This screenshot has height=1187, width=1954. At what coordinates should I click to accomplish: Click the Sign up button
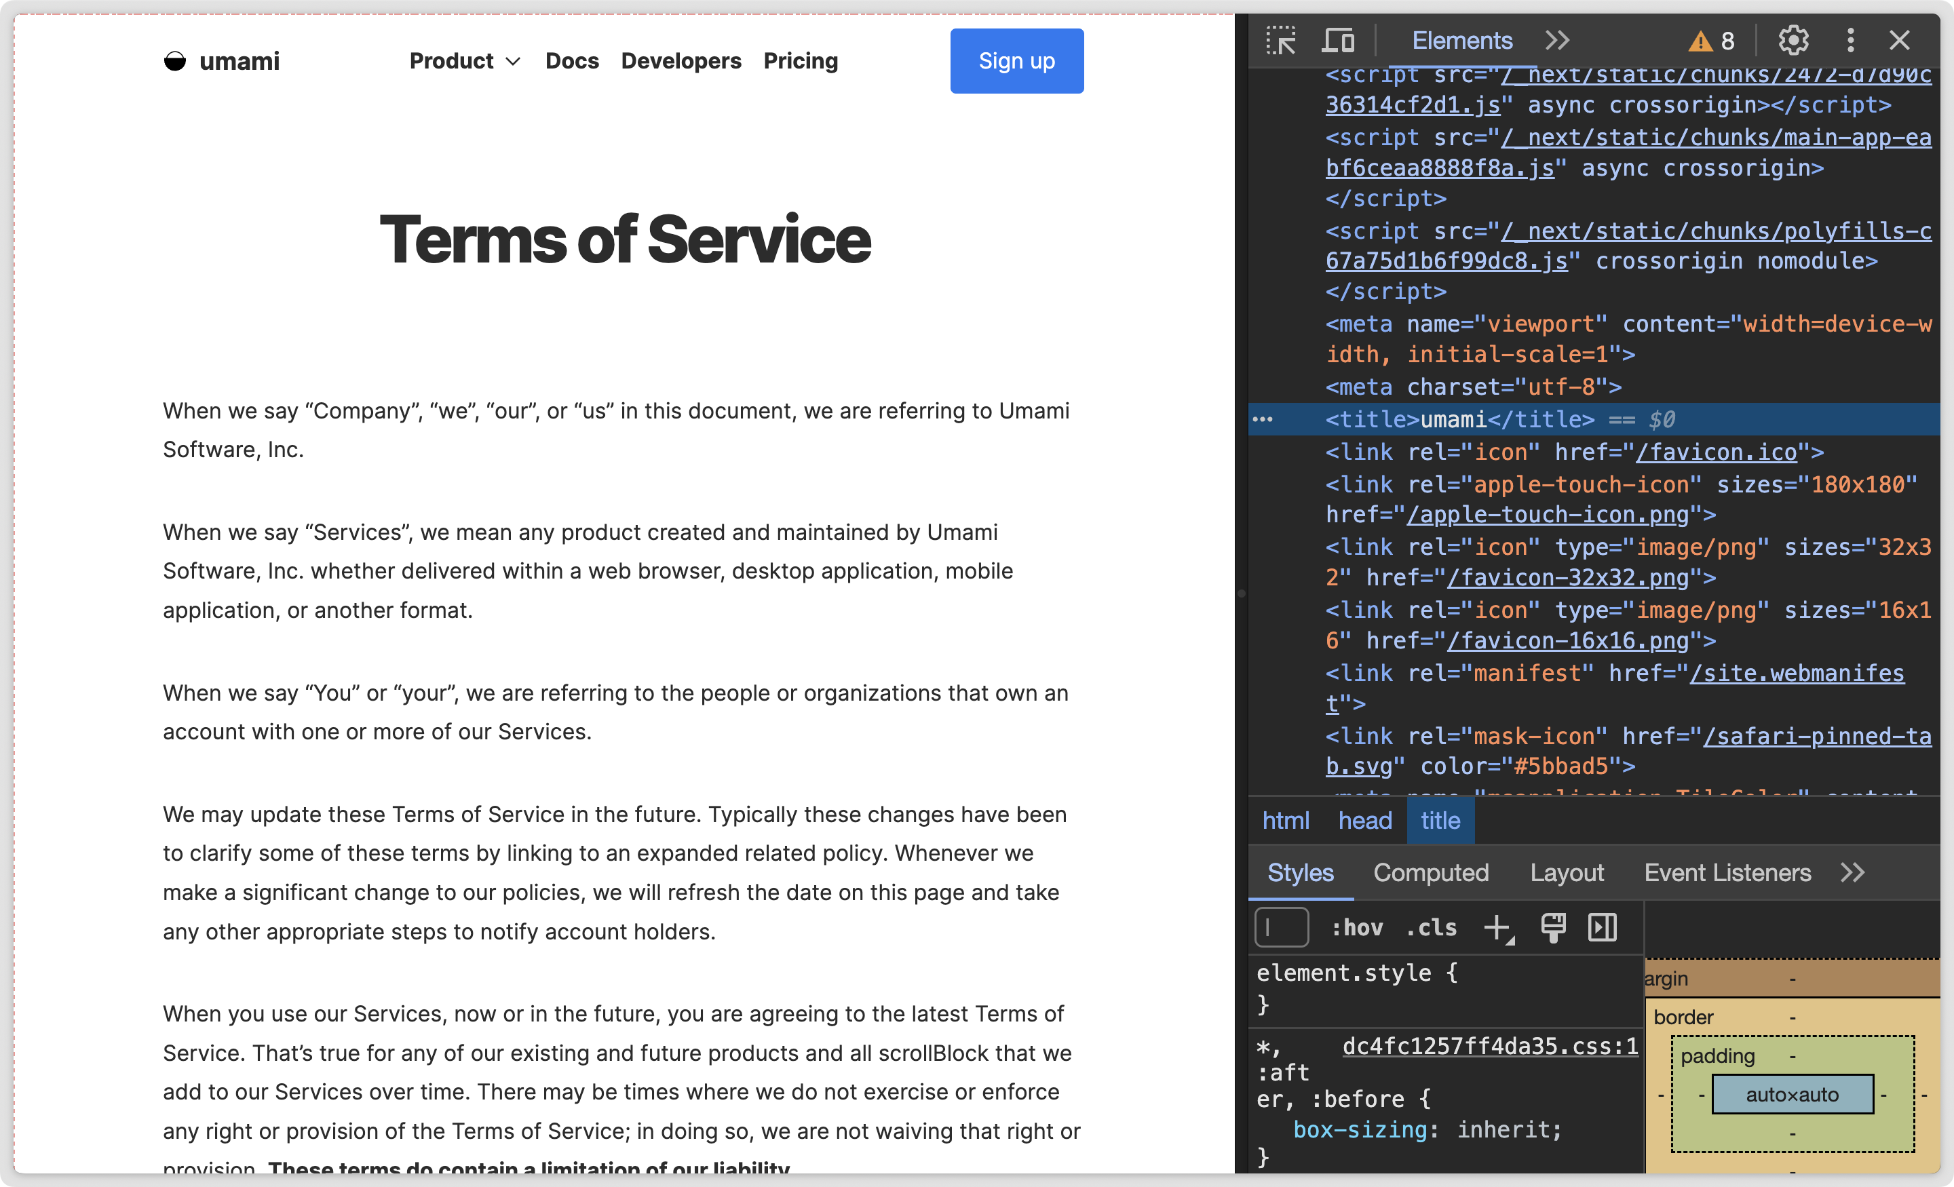point(1016,60)
